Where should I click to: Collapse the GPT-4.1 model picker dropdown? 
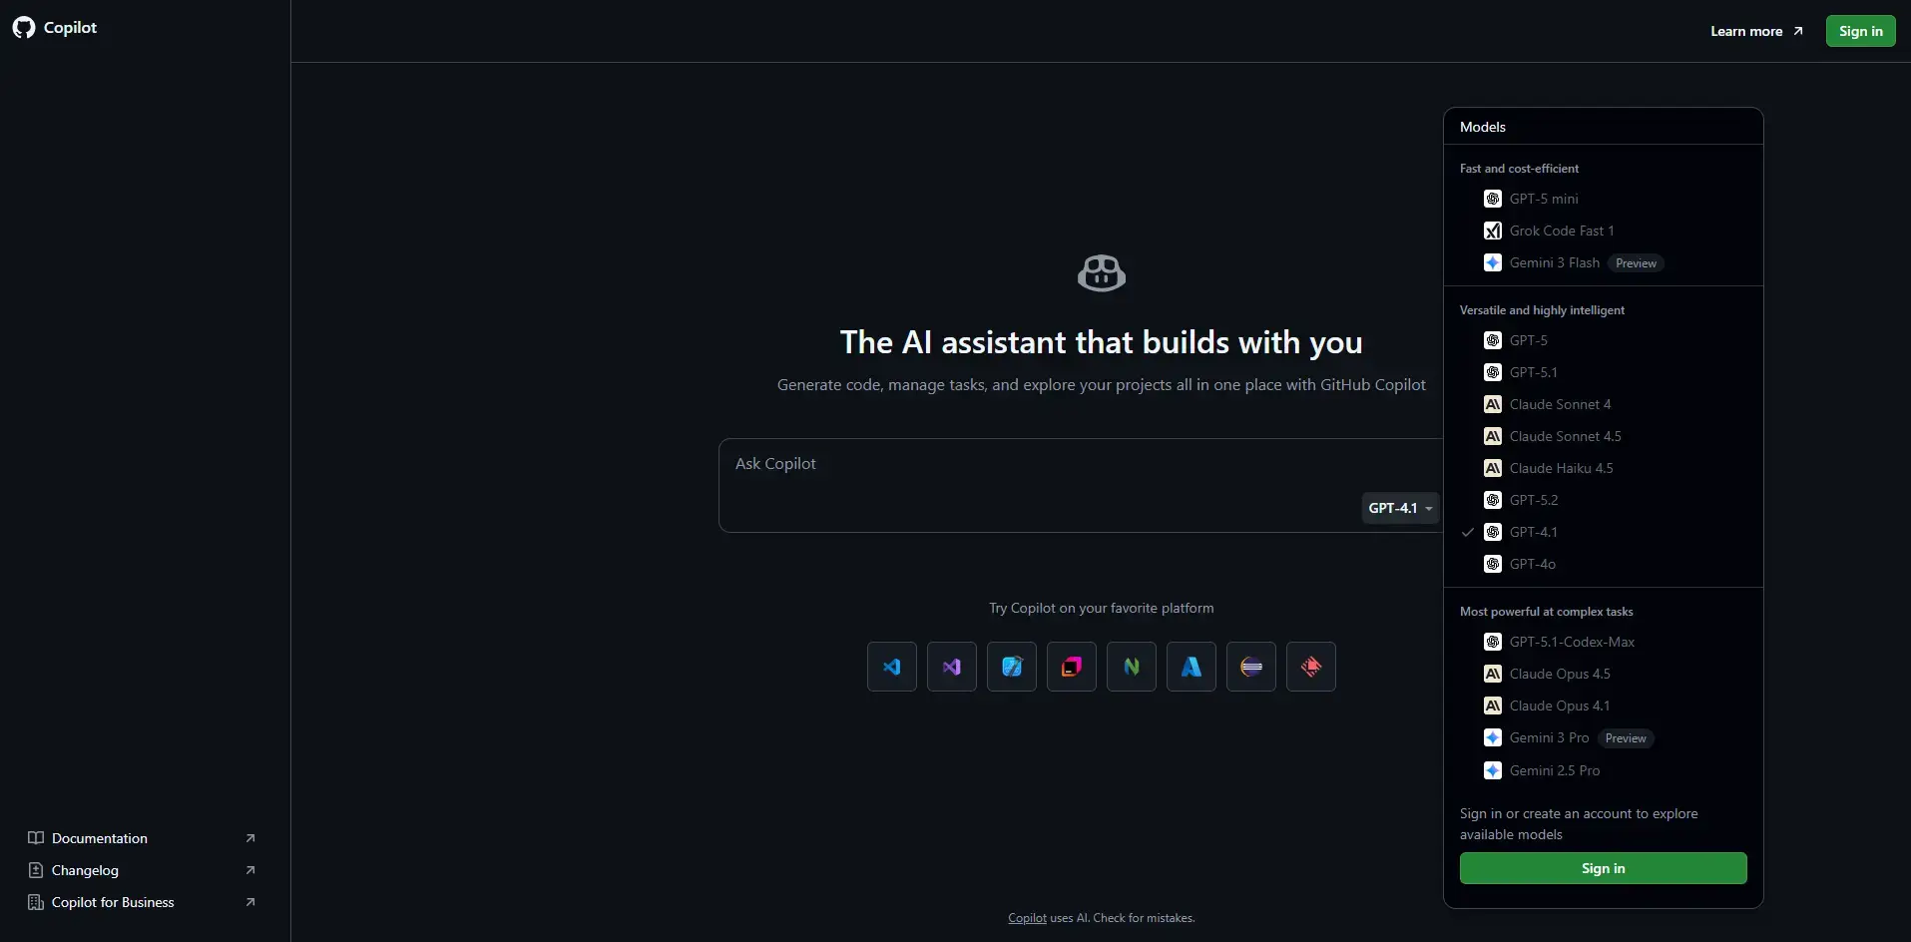[x=1400, y=508]
